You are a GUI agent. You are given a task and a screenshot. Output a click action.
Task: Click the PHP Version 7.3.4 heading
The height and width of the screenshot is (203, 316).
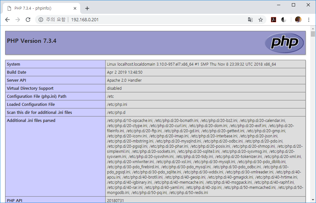point(32,41)
